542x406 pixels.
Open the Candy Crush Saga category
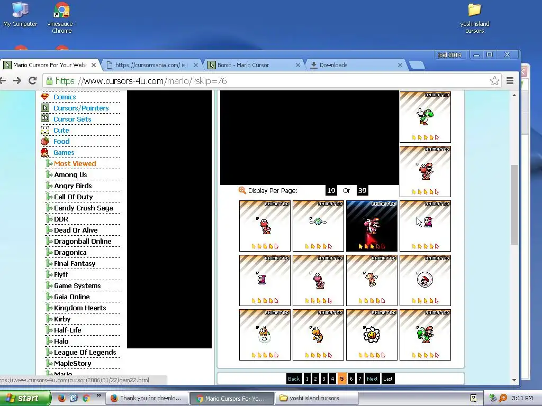click(84, 208)
